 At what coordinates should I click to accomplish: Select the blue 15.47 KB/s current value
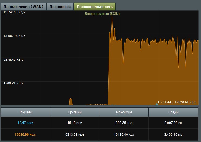coord(25,123)
